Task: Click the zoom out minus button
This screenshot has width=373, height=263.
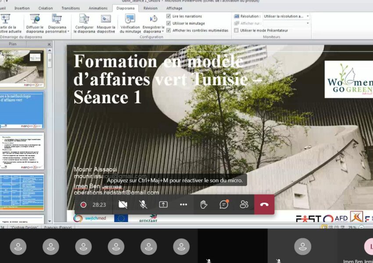Action: (x=361, y=227)
